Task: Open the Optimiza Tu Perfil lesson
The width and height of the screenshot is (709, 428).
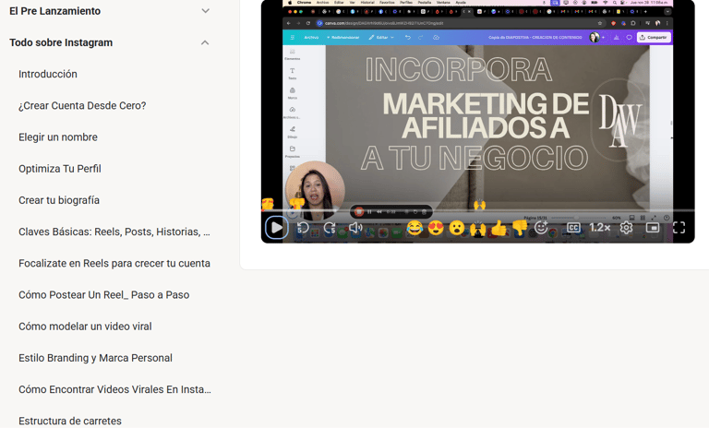Action: 60,169
